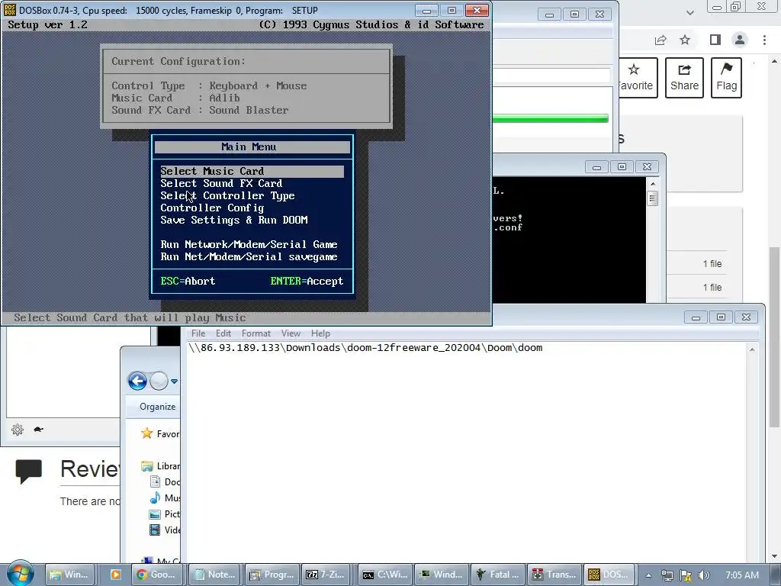The width and height of the screenshot is (781, 586).
Task: Click the turtle speed icon
Action: point(38,429)
